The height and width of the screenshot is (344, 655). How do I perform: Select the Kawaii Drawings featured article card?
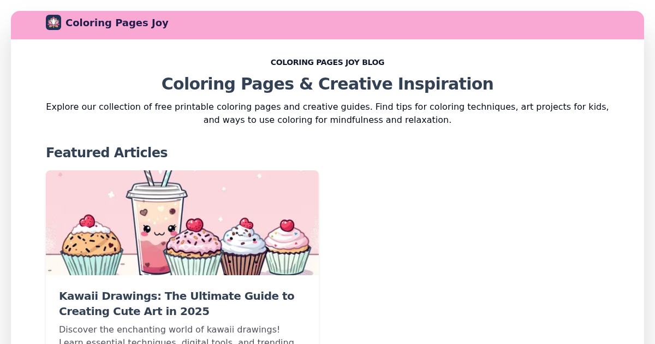tap(182, 257)
